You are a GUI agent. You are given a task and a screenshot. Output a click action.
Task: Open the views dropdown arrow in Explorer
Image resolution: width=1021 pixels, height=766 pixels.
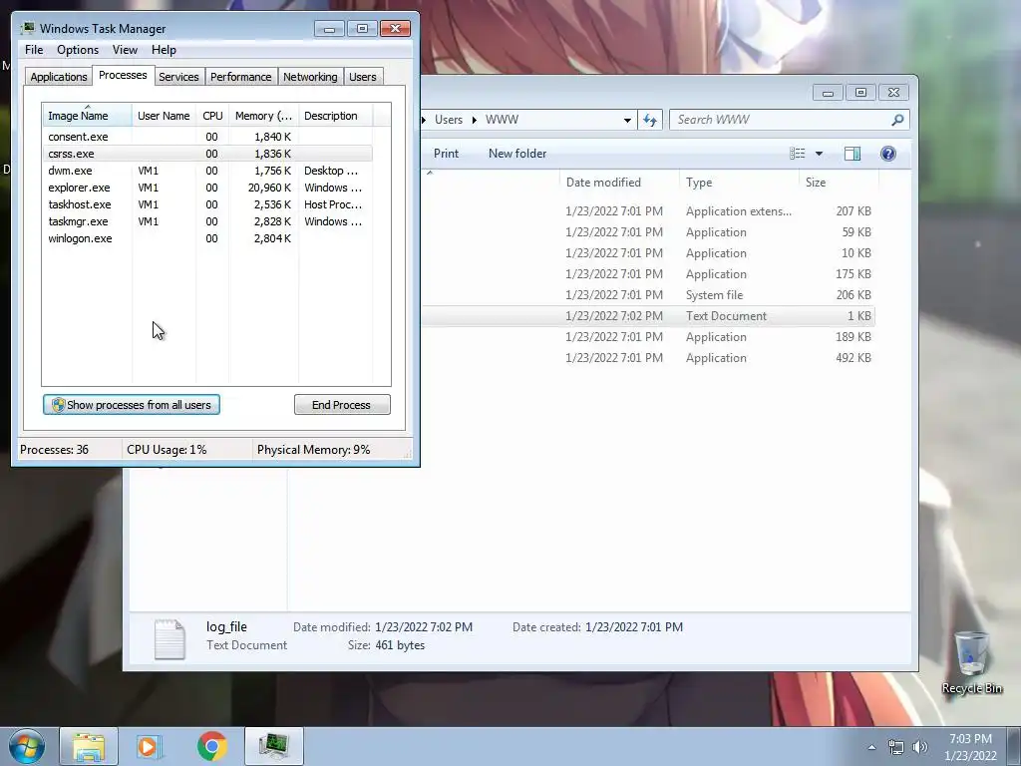820,154
